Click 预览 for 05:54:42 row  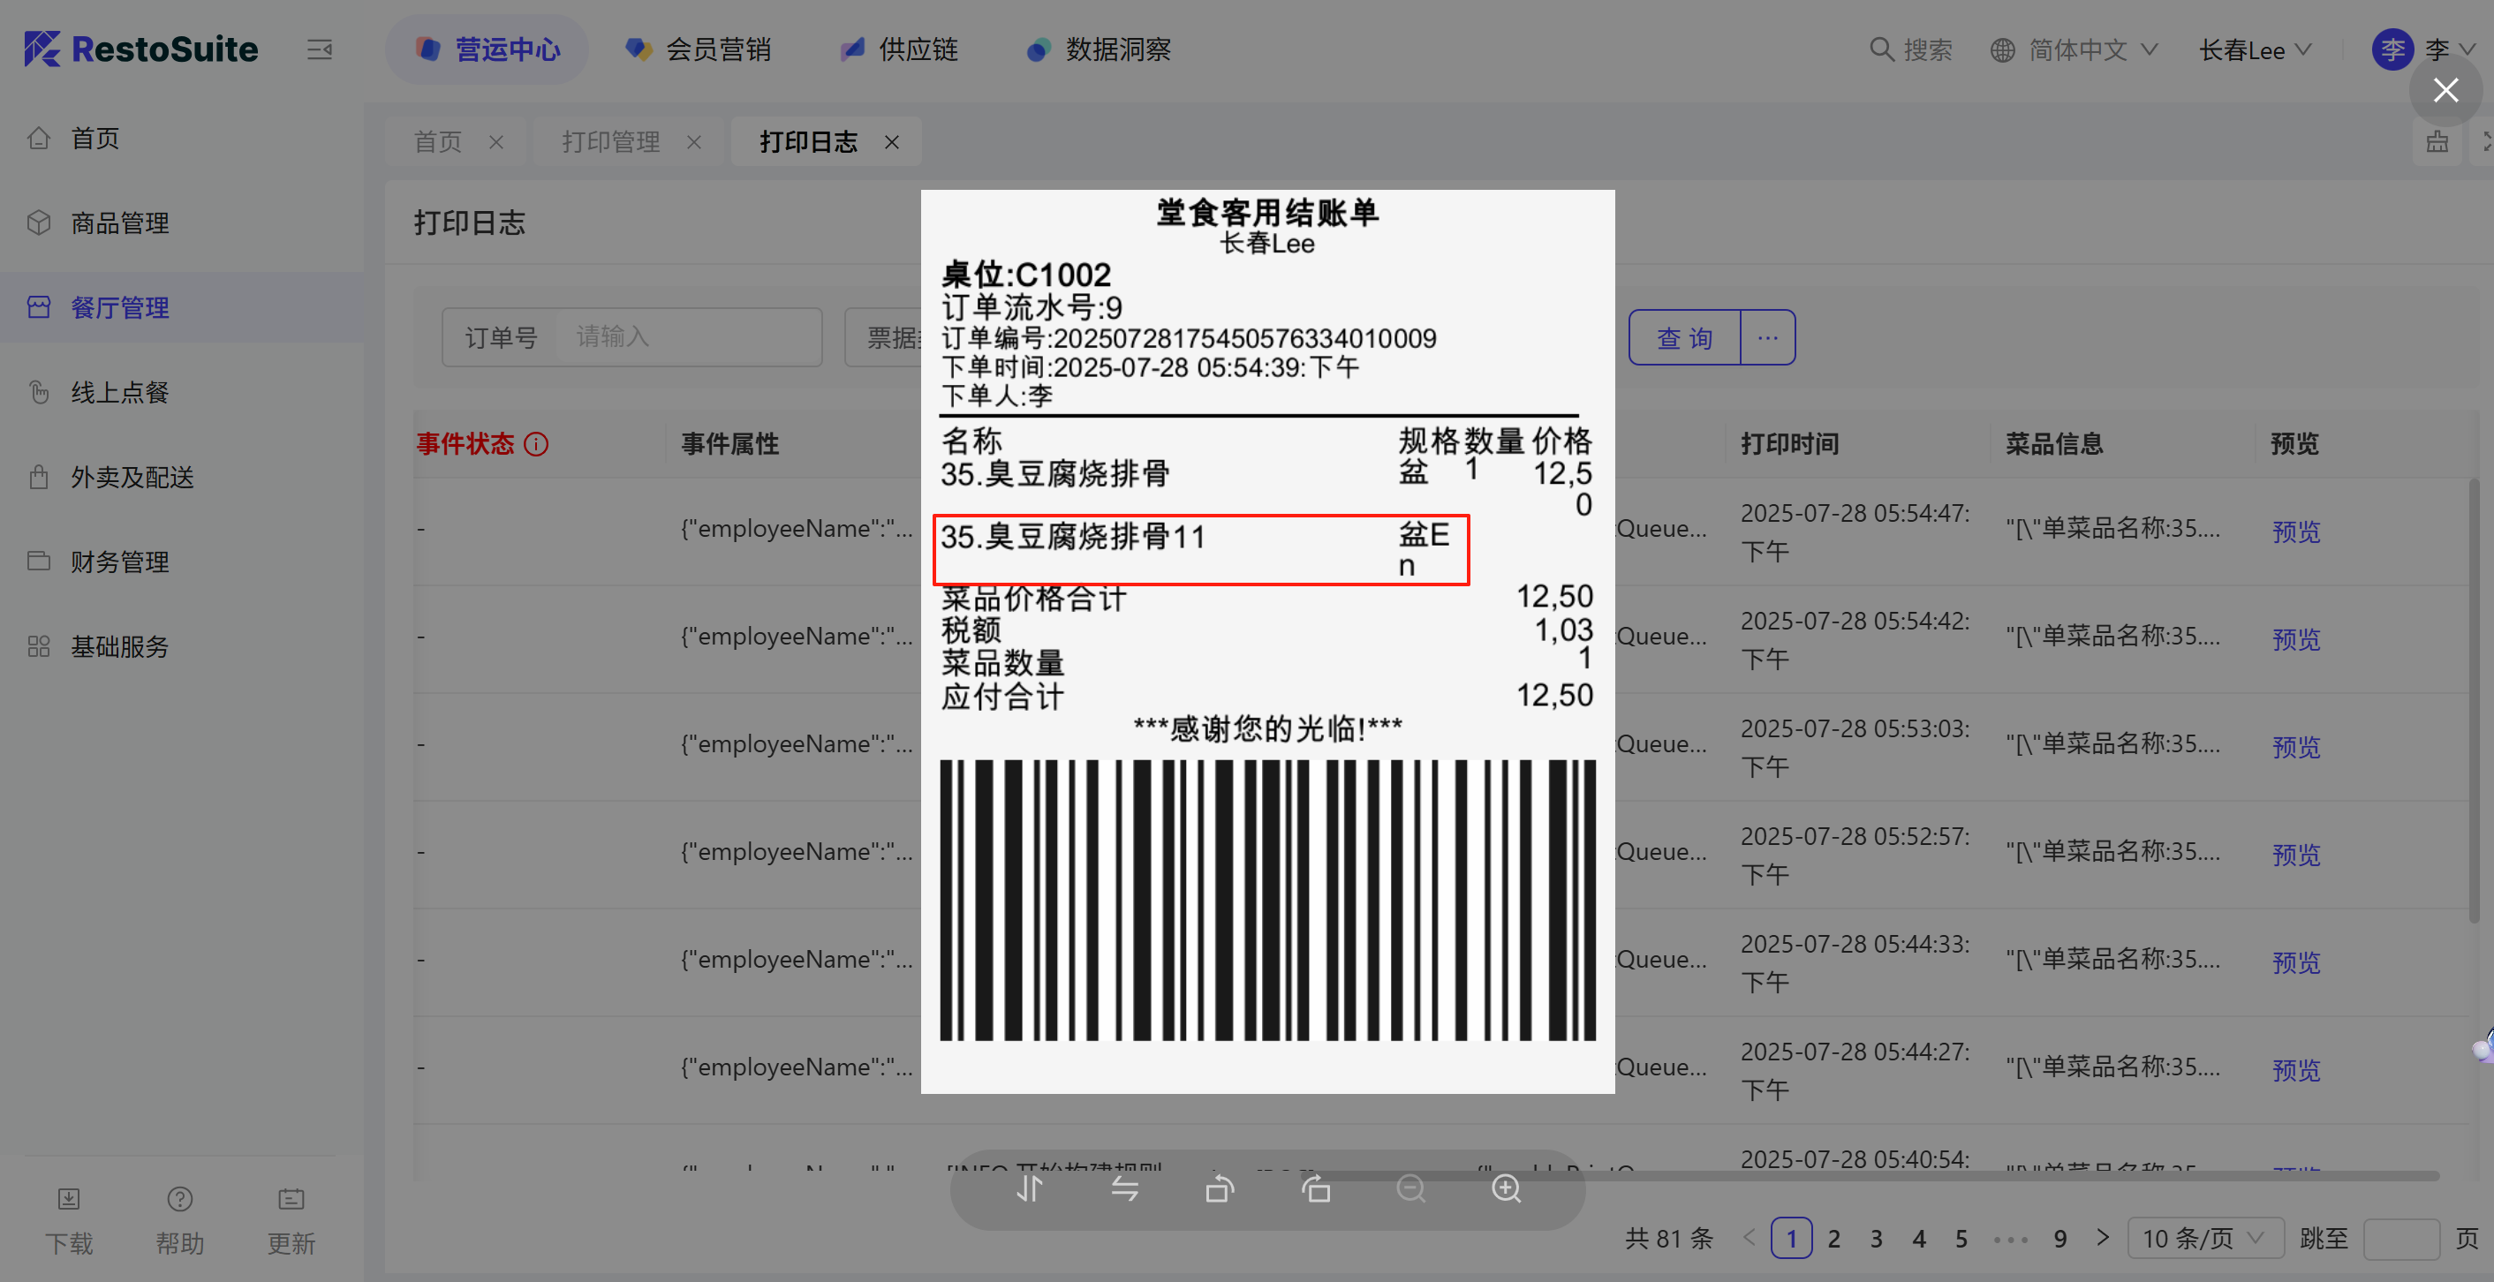coord(2295,639)
